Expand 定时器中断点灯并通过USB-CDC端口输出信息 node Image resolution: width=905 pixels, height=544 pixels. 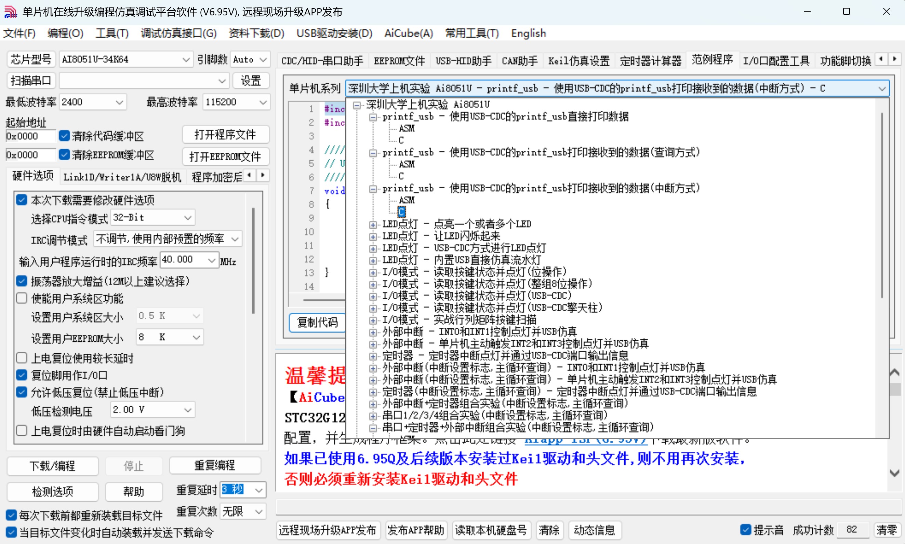click(373, 356)
